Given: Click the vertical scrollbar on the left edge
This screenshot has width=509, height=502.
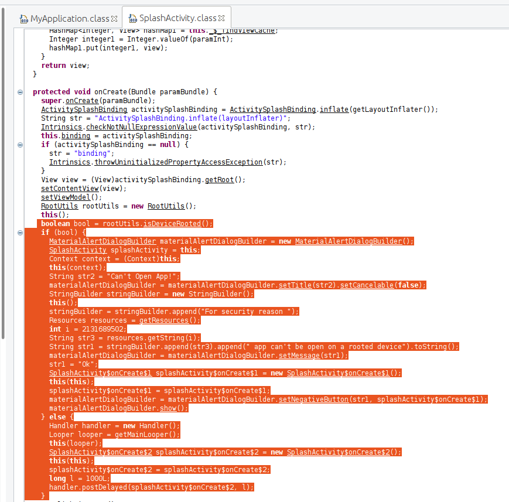Looking at the screenshot, I should coord(4,176).
